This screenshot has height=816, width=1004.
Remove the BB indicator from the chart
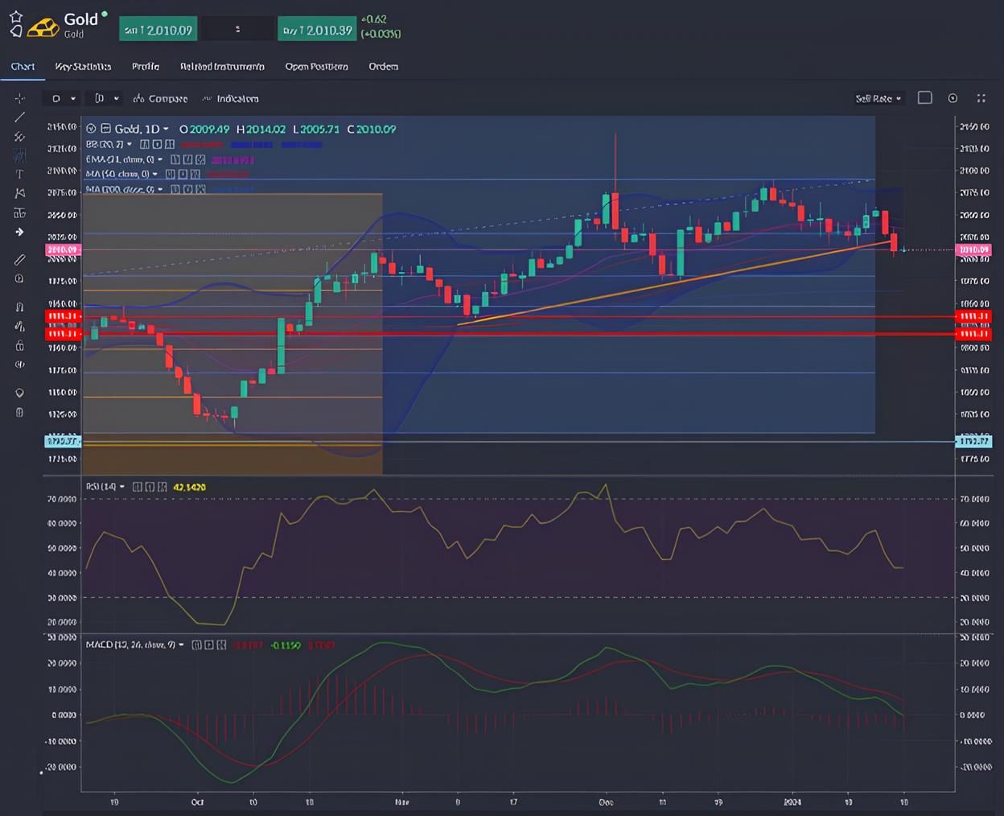[x=170, y=144]
